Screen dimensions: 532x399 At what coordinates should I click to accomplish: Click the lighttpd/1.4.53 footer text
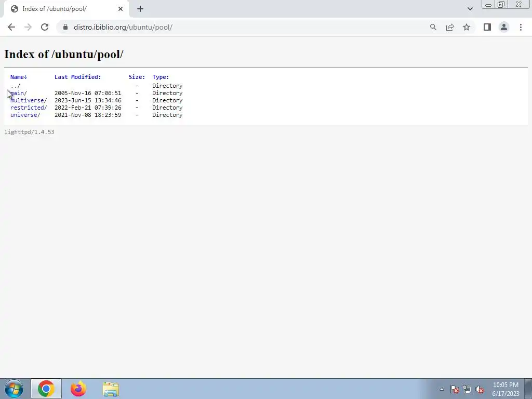point(29,132)
